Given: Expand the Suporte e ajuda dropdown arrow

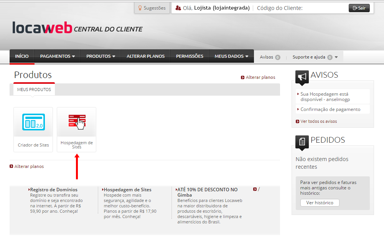Looking at the screenshot, I should click(336, 57).
